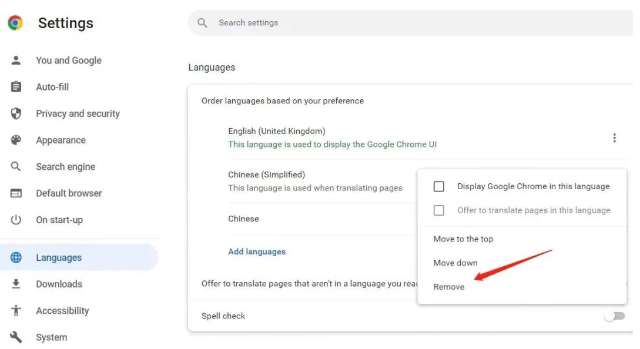Click the Accessibility sidebar entry
Image resolution: width=640 pixels, height=349 pixels.
tap(62, 310)
